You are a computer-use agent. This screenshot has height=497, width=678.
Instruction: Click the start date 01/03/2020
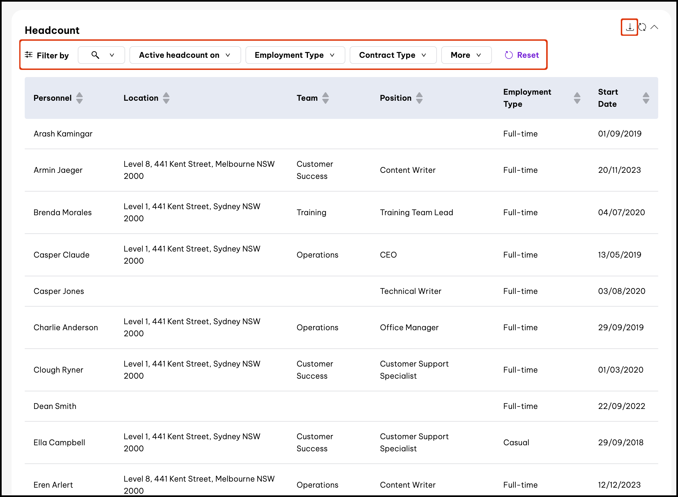coord(621,370)
